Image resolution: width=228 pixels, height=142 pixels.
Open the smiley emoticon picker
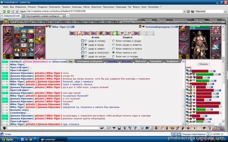coord(142,128)
